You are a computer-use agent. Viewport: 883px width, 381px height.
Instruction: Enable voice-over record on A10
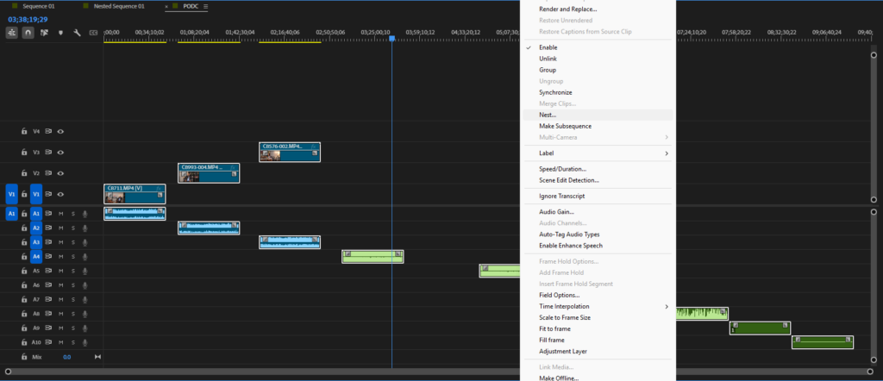[x=85, y=342]
